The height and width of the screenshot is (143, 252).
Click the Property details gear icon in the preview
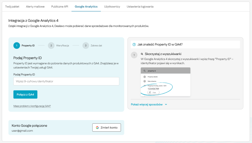coord(144,77)
